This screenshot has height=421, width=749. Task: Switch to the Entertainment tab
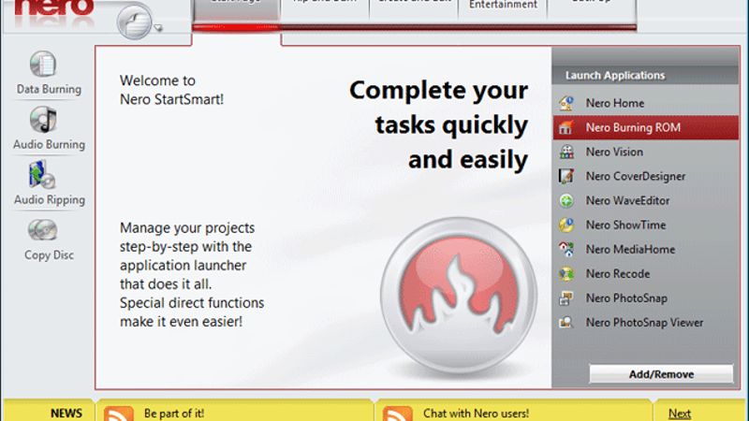[503, 9]
